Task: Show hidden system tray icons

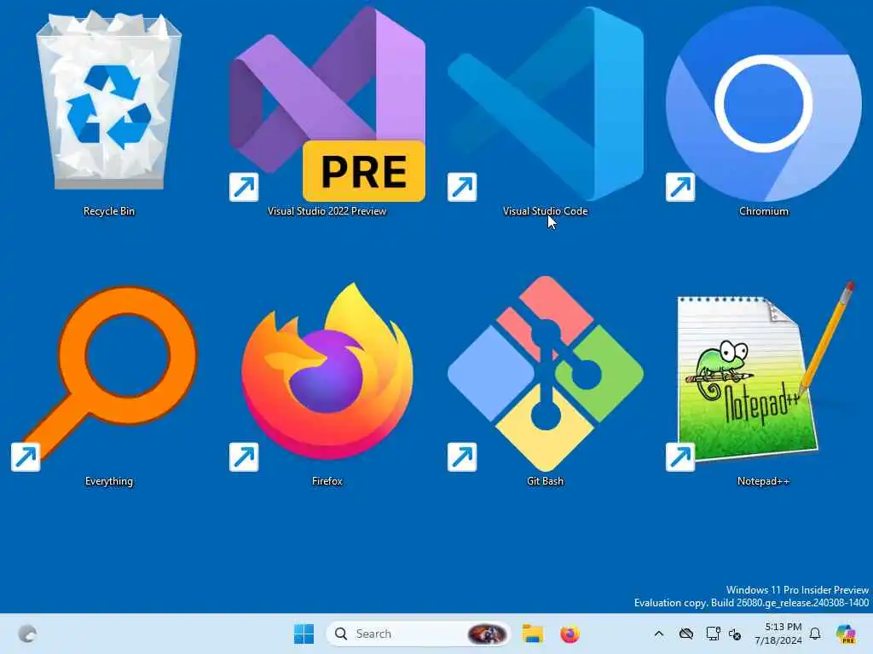Action: point(659,634)
